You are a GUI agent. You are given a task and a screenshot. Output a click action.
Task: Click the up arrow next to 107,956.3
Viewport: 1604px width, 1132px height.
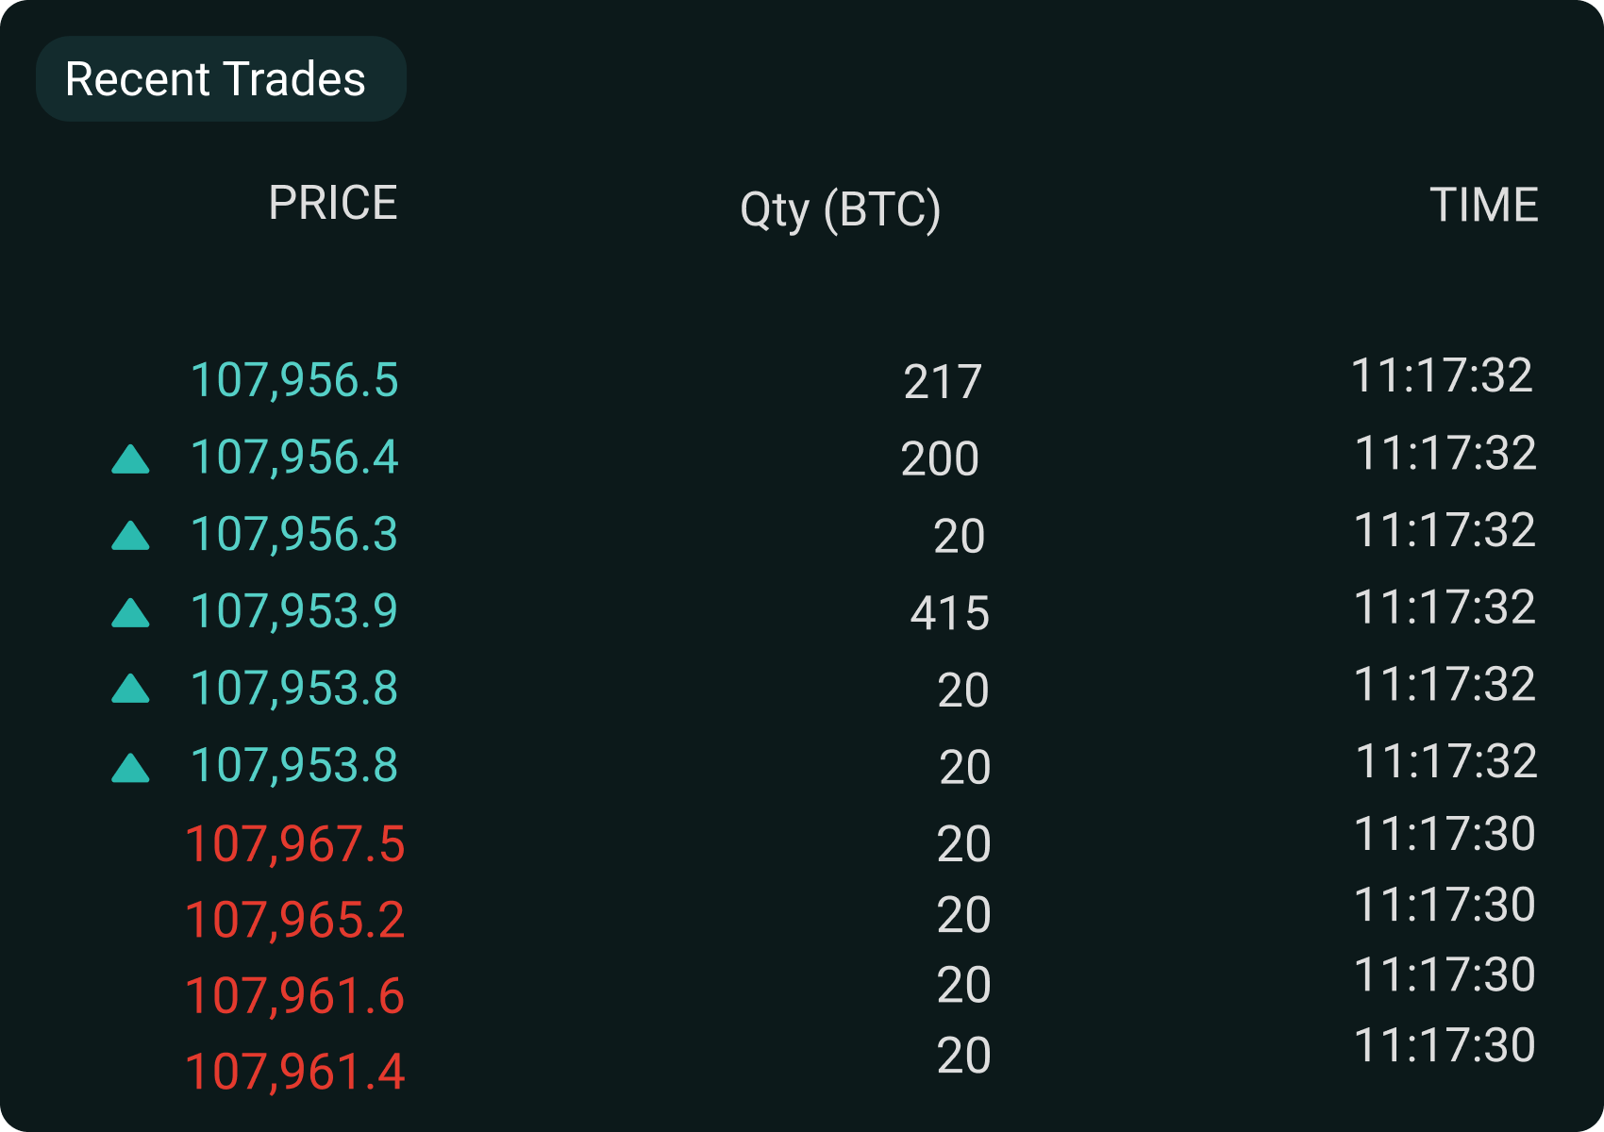[133, 536]
